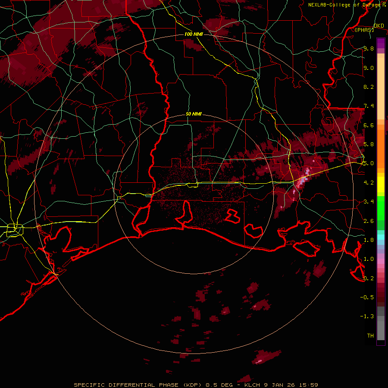Click the purple segment topping the color bar
Screen dimensions: 388x388
pyautogui.click(x=381, y=43)
